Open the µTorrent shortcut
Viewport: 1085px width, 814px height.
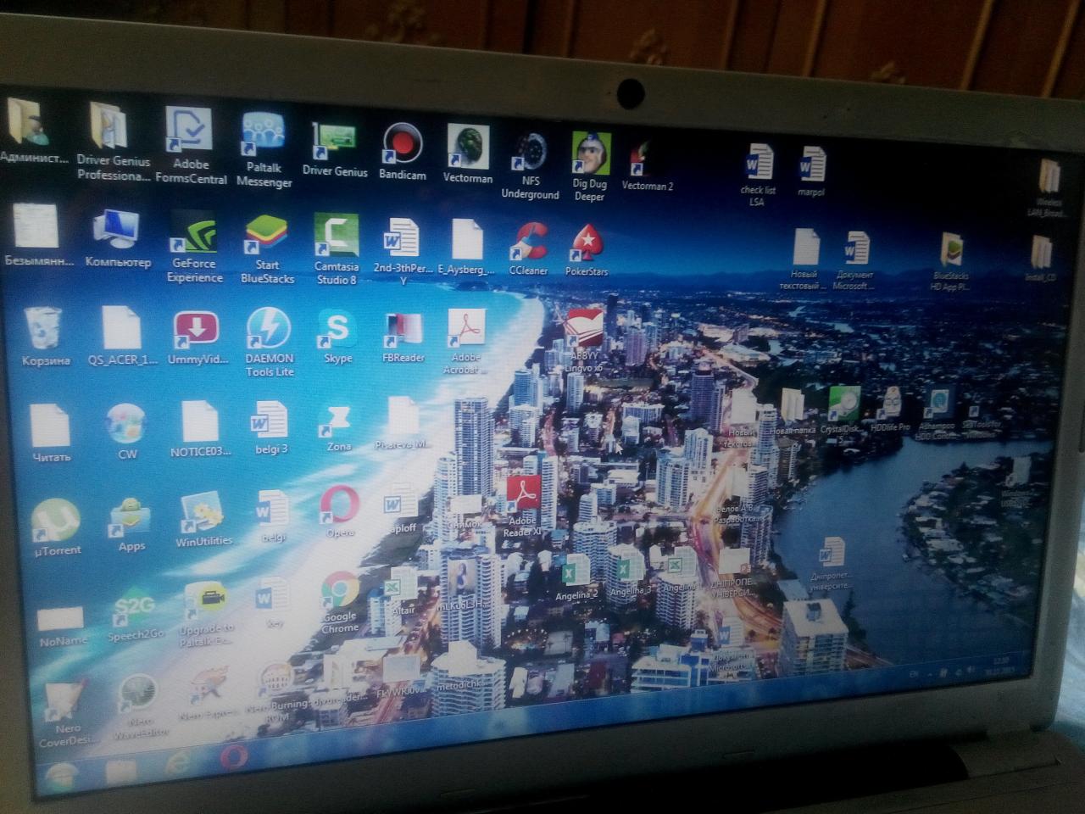coord(57,520)
